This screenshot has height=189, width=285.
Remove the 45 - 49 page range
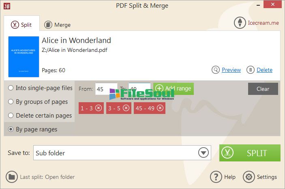pyautogui.click(x=160, y=108)
